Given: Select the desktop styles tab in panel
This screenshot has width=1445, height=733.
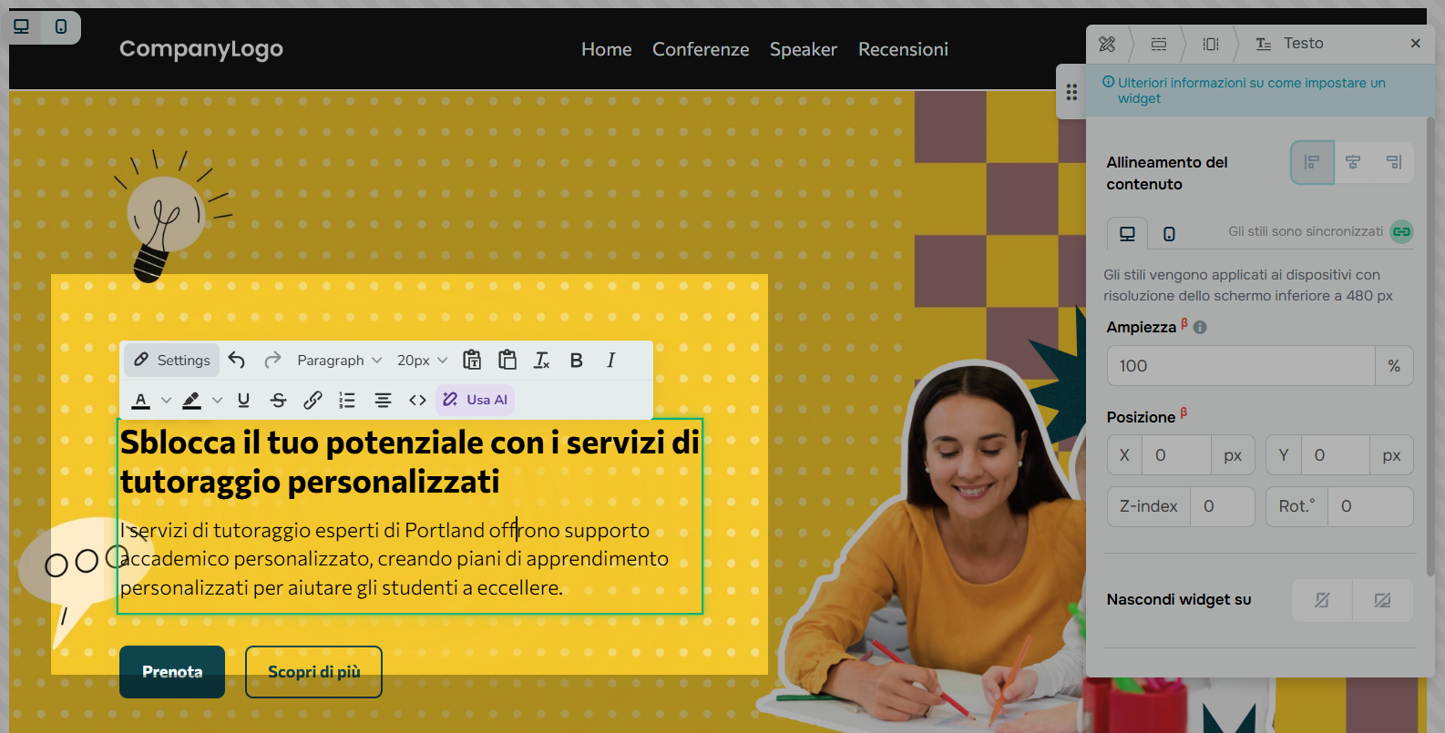Looking at the screenshot, I should pos(1127,234).
